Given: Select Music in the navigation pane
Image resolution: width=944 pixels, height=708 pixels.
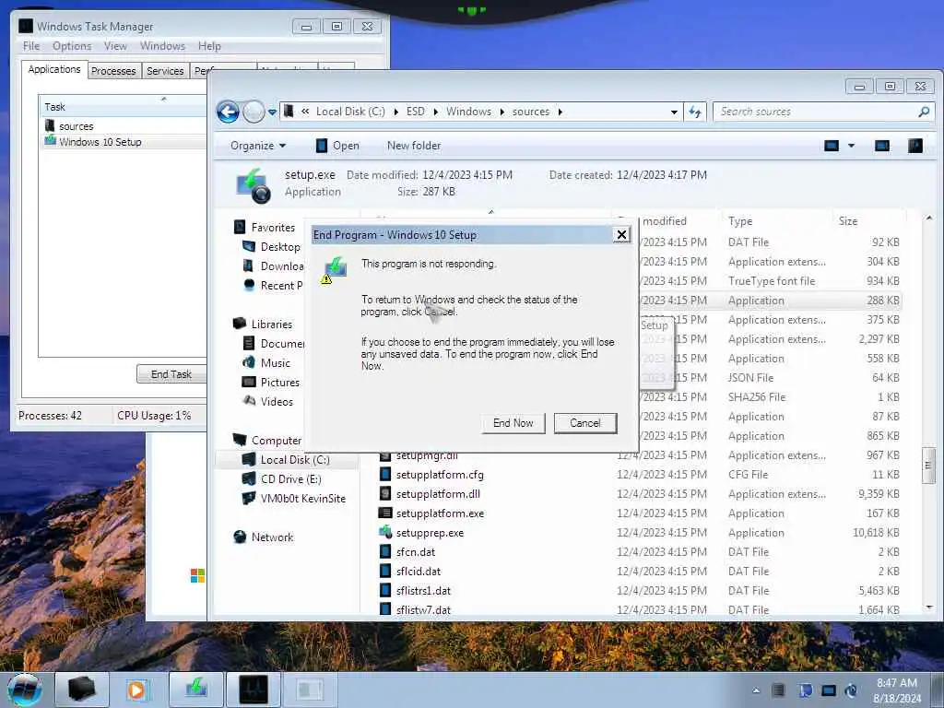Looking at the screenshot, I should click(275, 363).
